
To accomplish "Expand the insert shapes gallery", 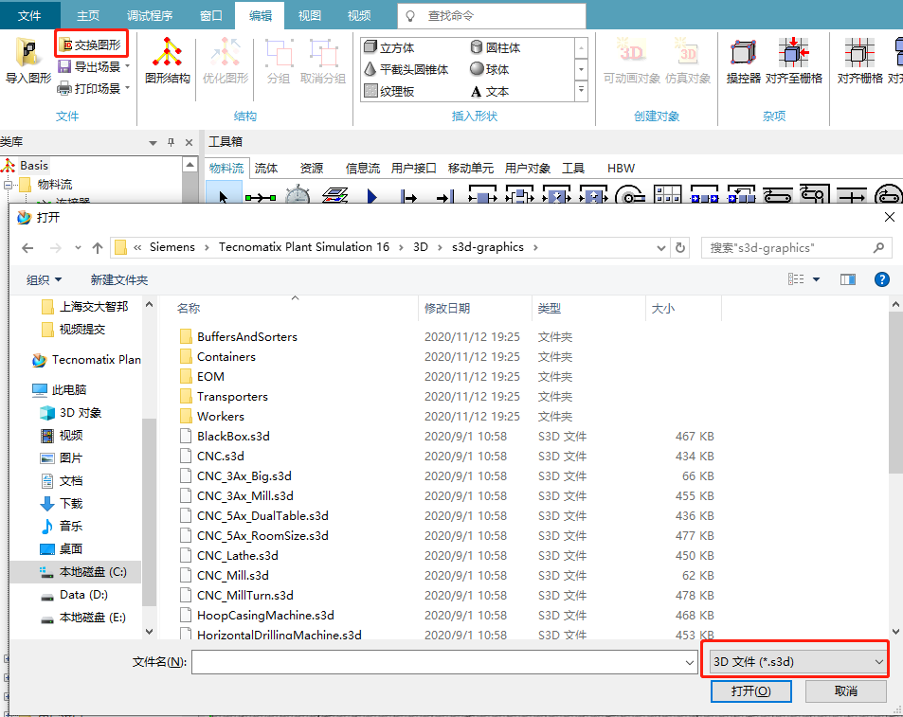I will [581, 91].
